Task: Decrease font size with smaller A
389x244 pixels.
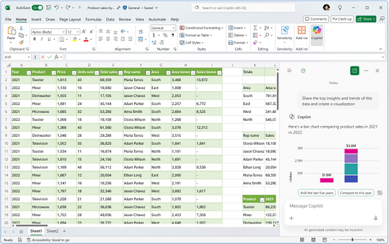Action: click(x=91, y=32)
